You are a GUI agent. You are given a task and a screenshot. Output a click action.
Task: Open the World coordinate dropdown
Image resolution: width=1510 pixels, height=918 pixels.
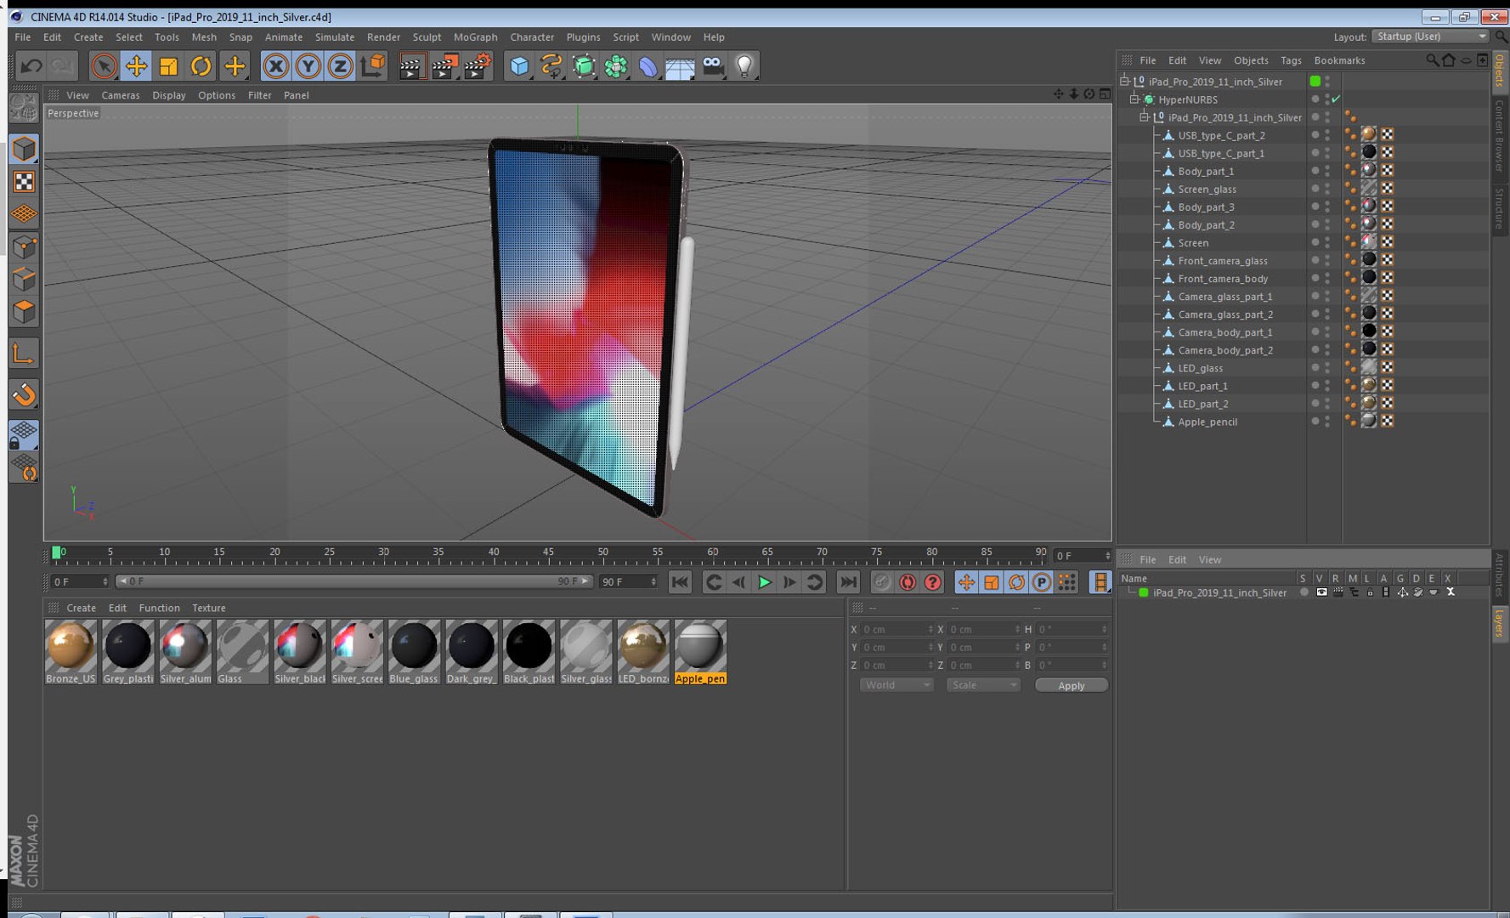pyautogui.click(x=896, y=685)
